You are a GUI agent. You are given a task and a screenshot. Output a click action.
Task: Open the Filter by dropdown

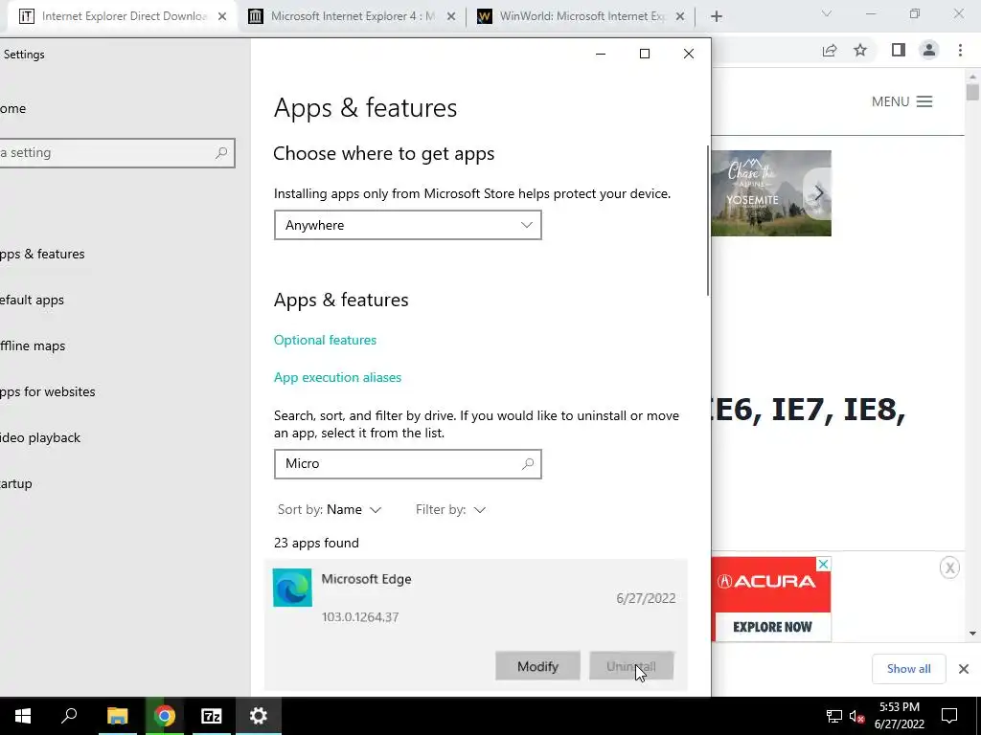pos(451,510)
